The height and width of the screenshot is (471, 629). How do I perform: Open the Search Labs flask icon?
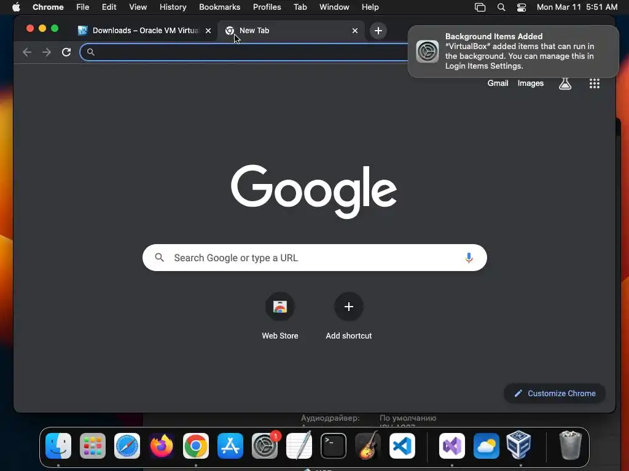(x=565, y=83)
